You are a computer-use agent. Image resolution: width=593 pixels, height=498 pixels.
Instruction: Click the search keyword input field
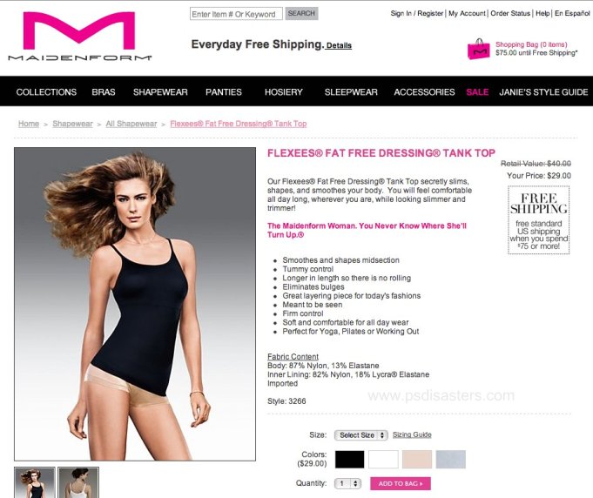[x=236, y=14]
